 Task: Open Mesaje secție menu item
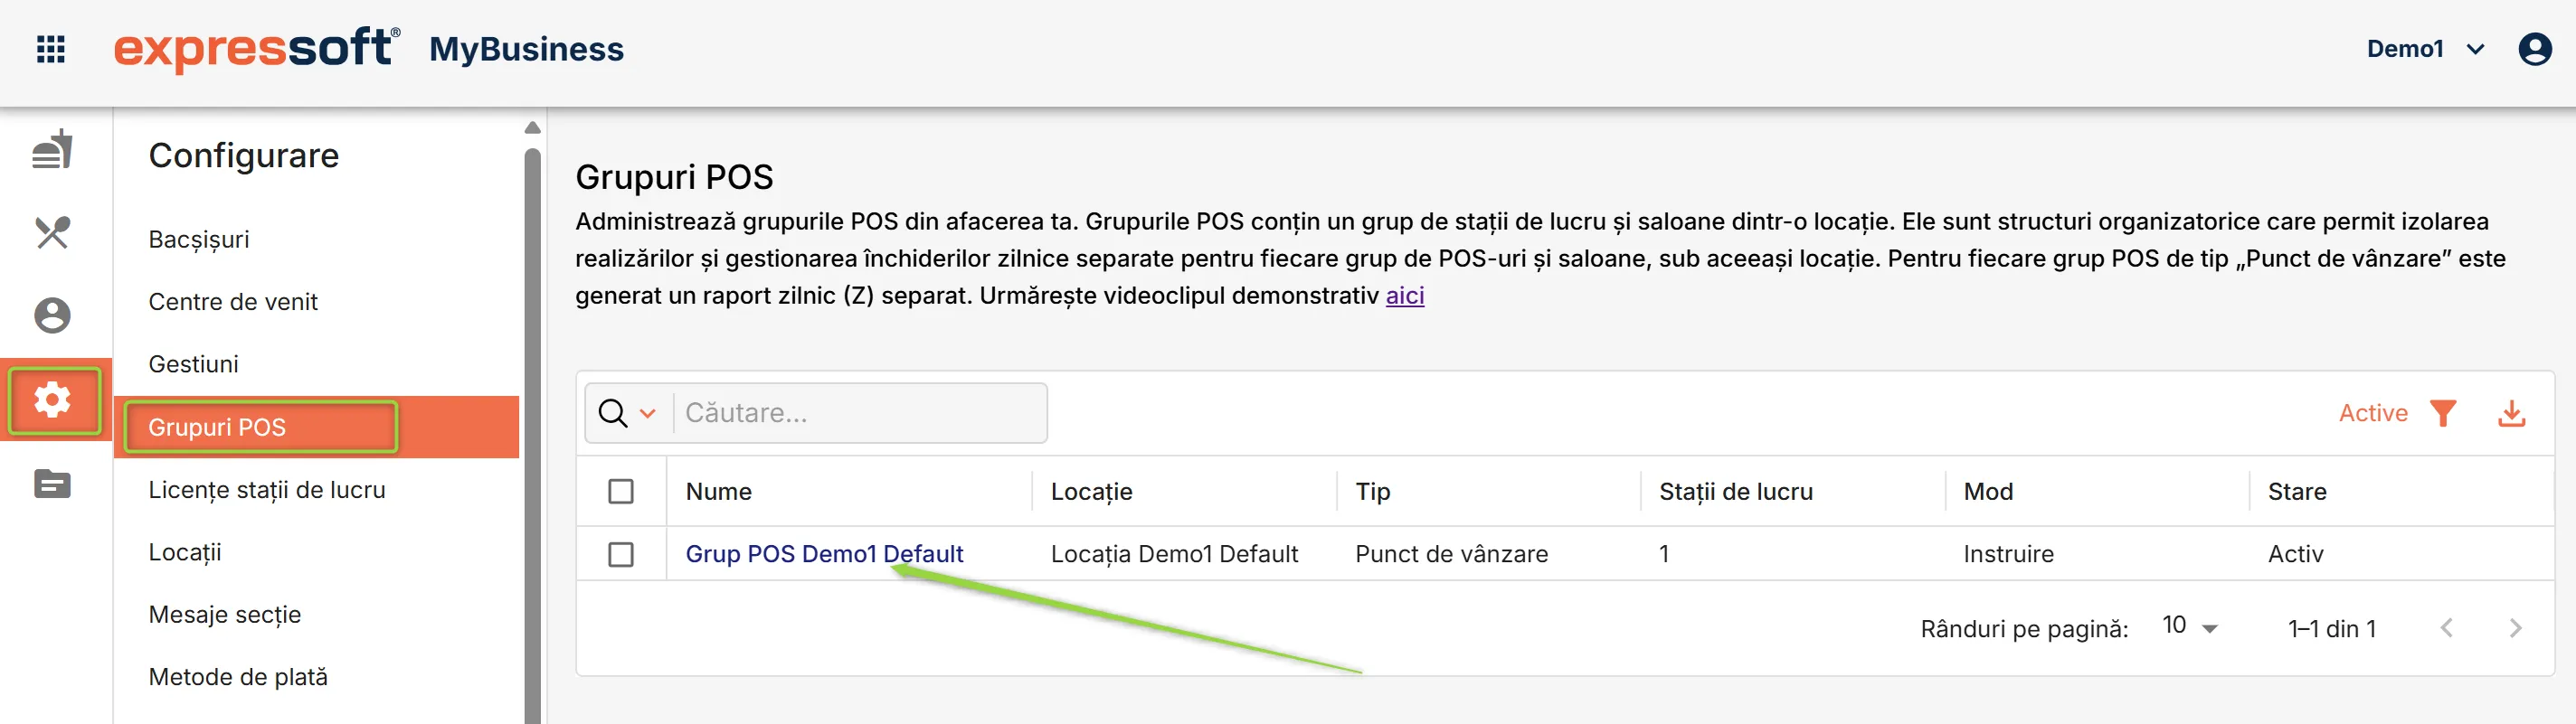click(225, 615)
